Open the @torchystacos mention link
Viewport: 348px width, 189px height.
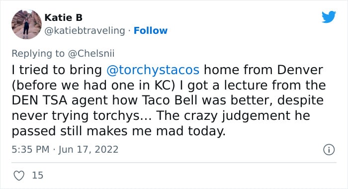click(153, 70)
